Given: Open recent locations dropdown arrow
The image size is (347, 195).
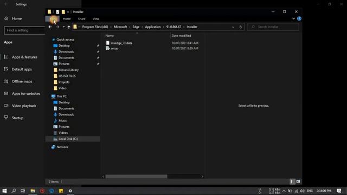Looking at the screenshot, I should coord(63,27).
